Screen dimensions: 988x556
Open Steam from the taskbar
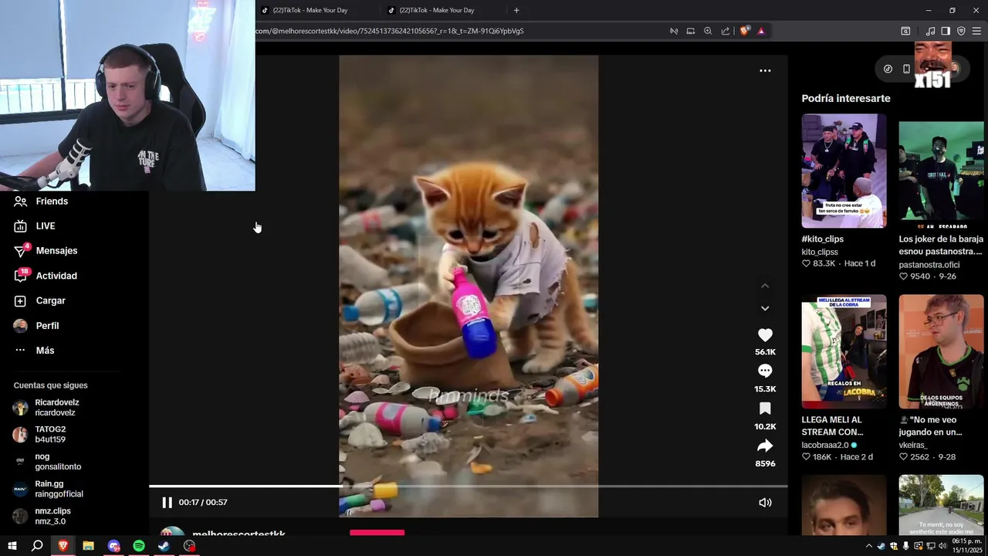point(164,546)
